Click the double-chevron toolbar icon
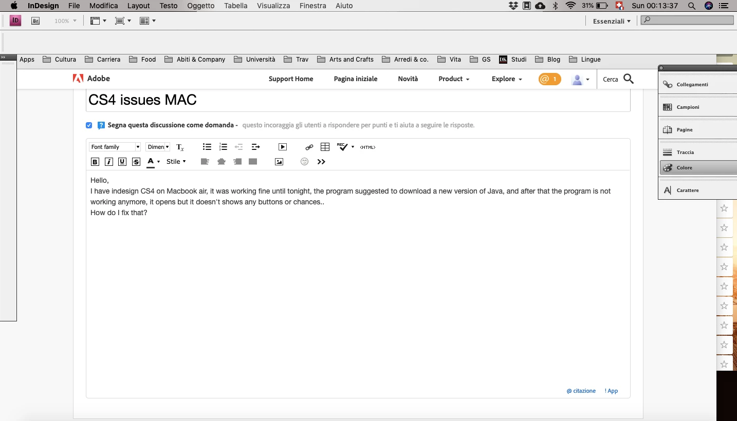 (321, 162)
